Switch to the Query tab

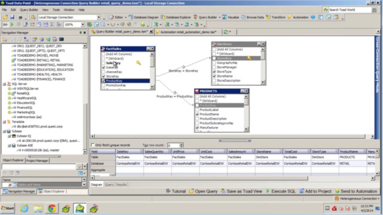pos(109,185)
